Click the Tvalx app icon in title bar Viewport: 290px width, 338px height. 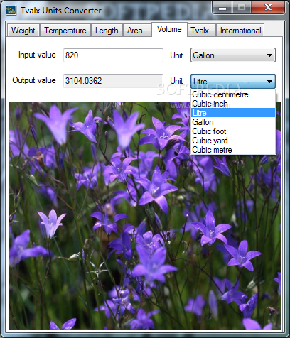coord(11,10)
